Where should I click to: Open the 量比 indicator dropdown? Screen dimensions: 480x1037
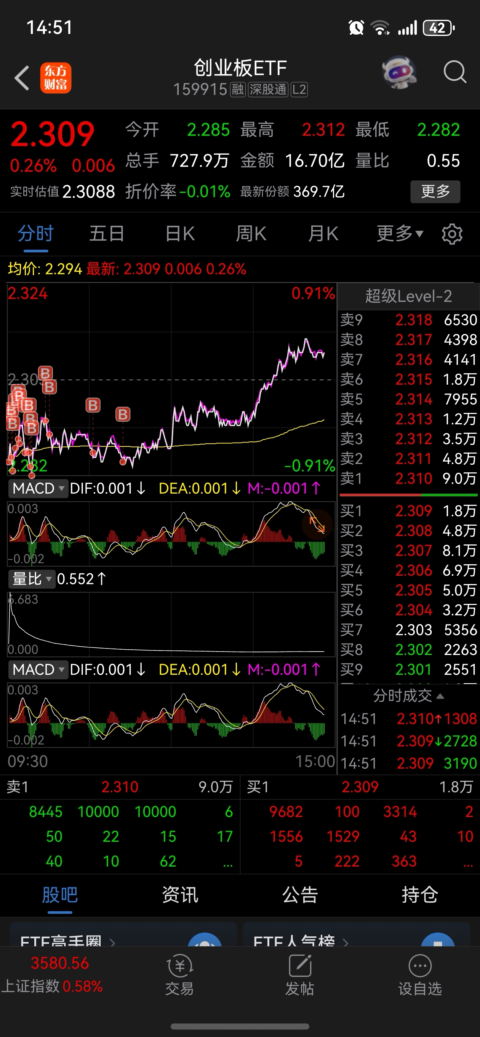(x=32, y=579)
